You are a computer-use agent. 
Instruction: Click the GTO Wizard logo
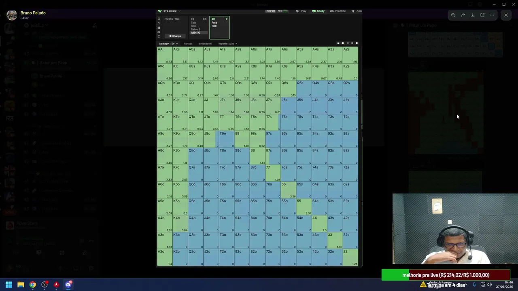(160, 11)
